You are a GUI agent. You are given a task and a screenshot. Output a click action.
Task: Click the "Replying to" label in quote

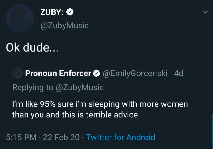[x=33, y=87]
